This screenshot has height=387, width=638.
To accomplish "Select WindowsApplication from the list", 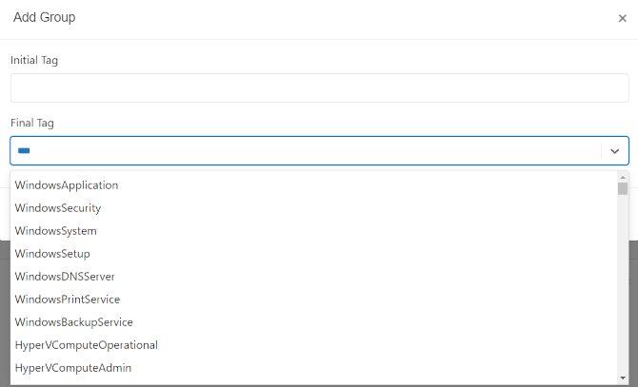I will 313,185.
